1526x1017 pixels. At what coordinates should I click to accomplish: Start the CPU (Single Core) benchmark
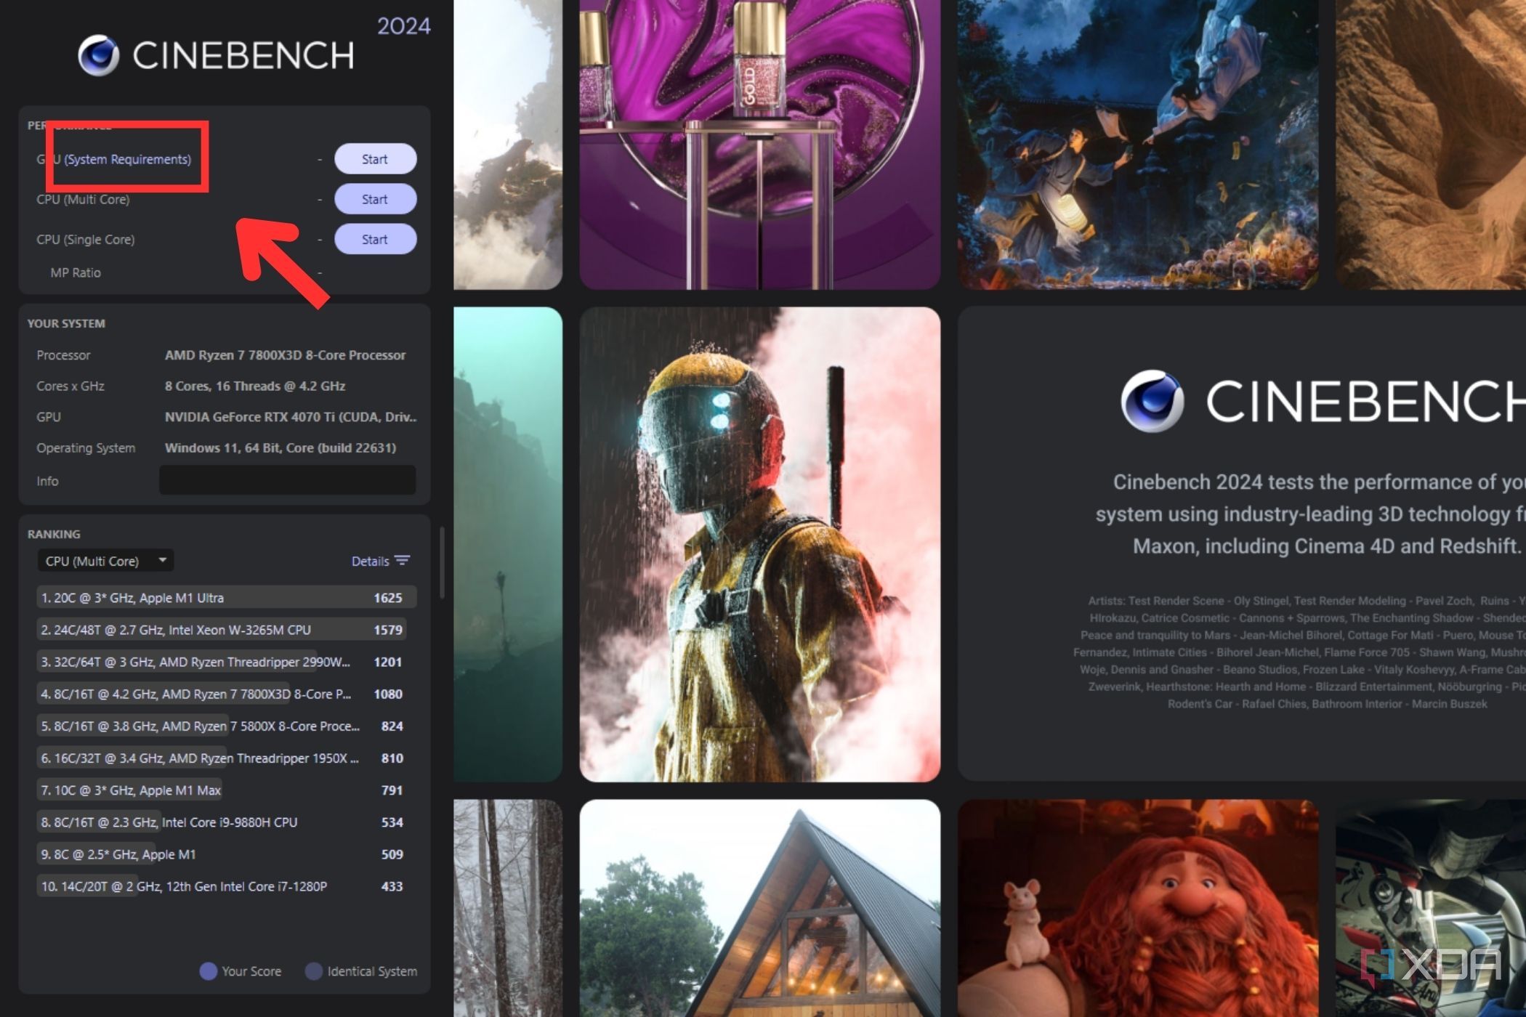point(375,239)
